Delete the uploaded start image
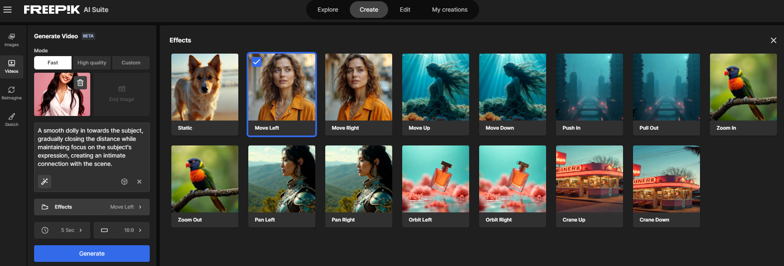Image resolution: width=784 pixels, height=266 pixels. (x=80, y=83)
